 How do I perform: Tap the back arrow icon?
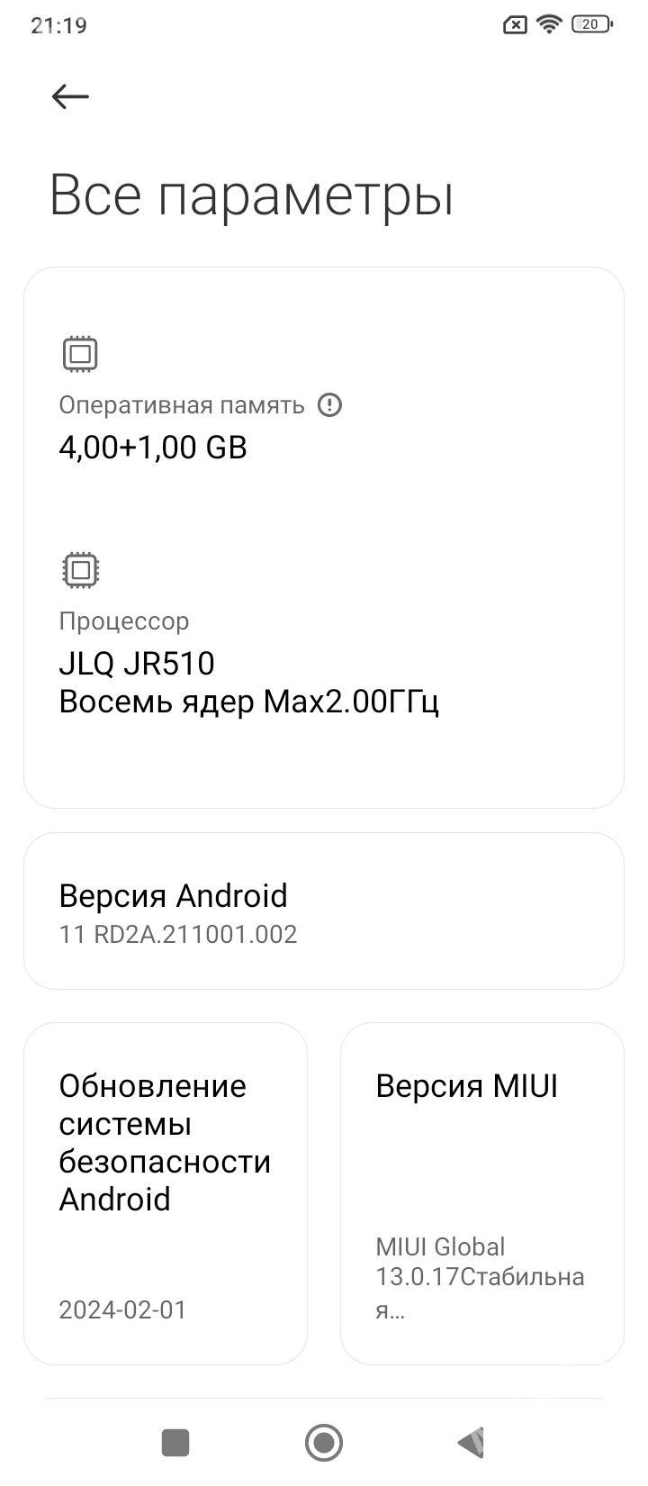click(x=70, y=96)
